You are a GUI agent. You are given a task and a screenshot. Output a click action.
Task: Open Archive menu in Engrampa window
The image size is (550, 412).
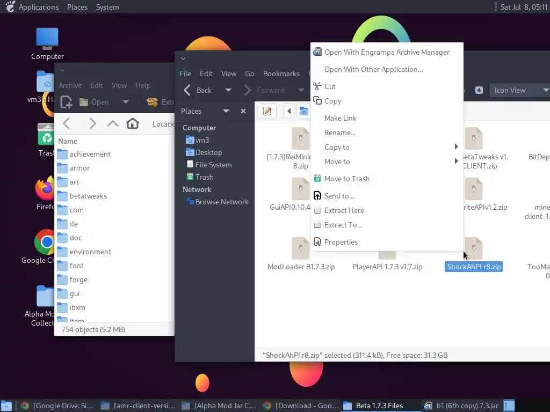[70, 85]
